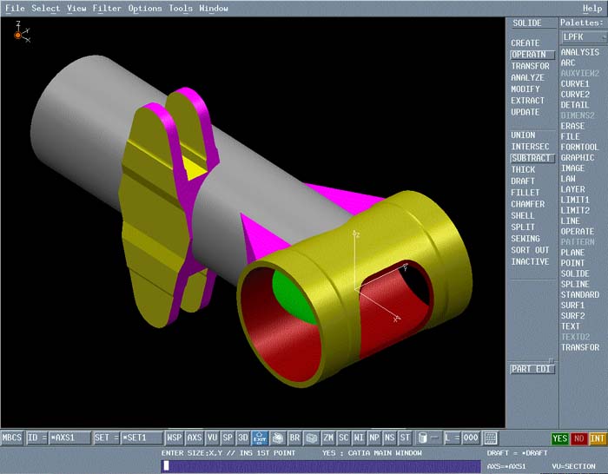Click the green YES button
Image resolution: width=608 pixels, height=474 pixels.
[x=560, y=438]
